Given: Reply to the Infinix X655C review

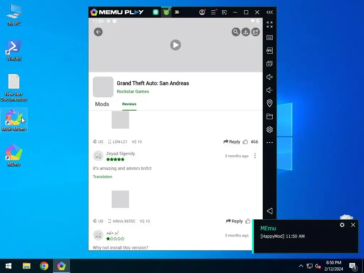Looking at the screenshot, I should 234,221.
